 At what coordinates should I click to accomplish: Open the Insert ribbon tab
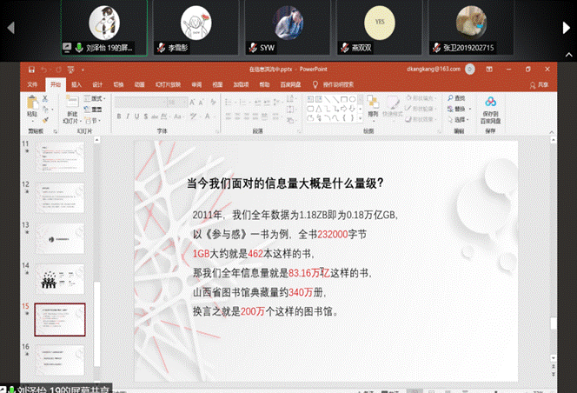[76, 84]
